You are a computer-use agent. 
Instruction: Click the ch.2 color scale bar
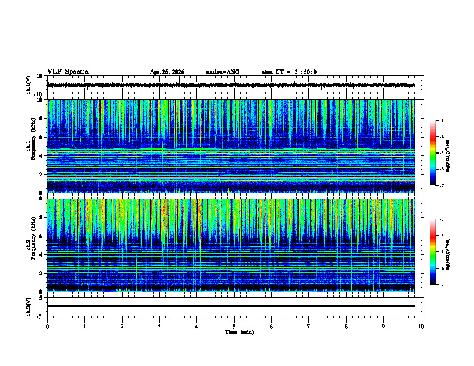[x=433, y=252]
